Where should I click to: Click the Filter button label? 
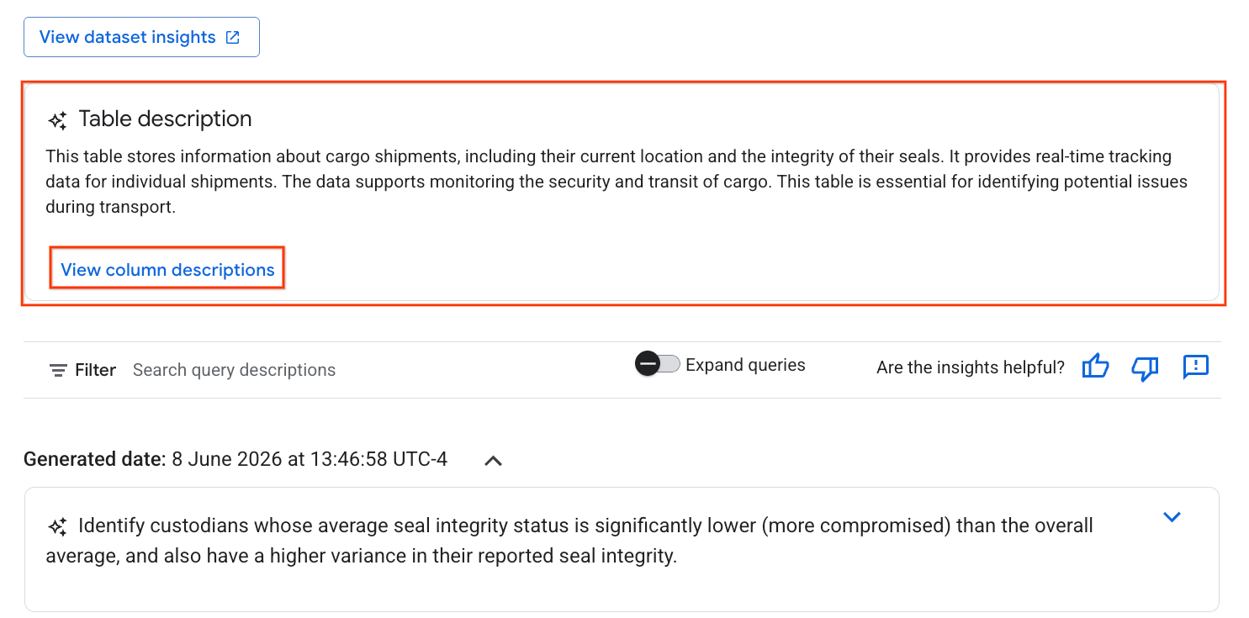pos(95,370)
